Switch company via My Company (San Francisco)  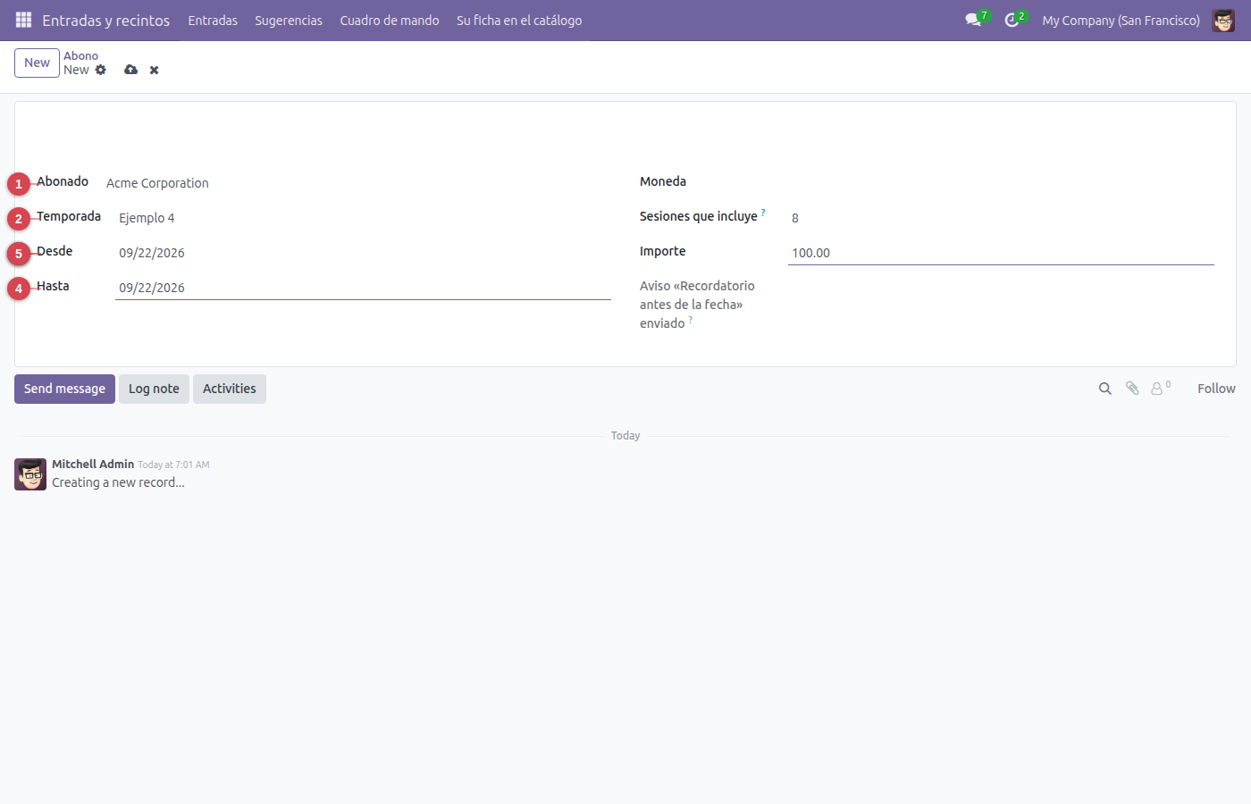[1121, 20]
